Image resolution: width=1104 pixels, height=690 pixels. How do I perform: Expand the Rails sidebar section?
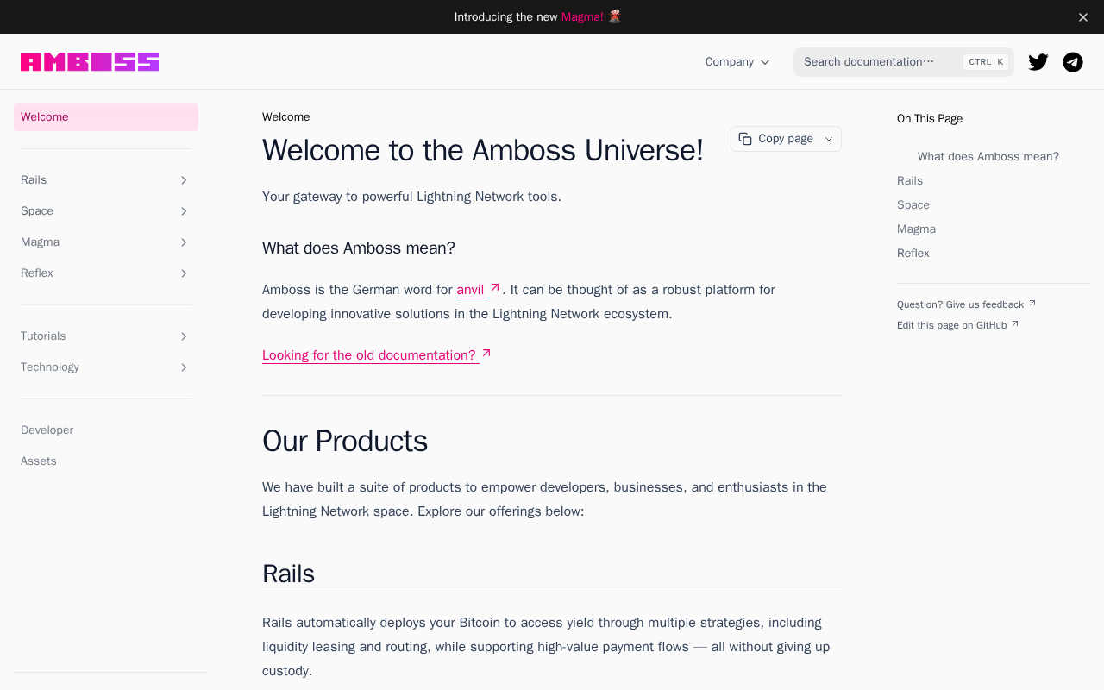pyautogui.click(x=184, y=180)
